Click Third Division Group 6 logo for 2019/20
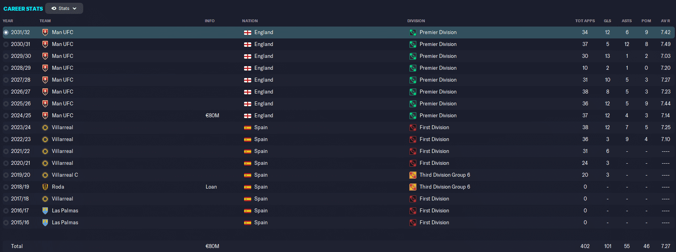Image resolution: width=676 pixels, height=252 pixels. (413, 175)
